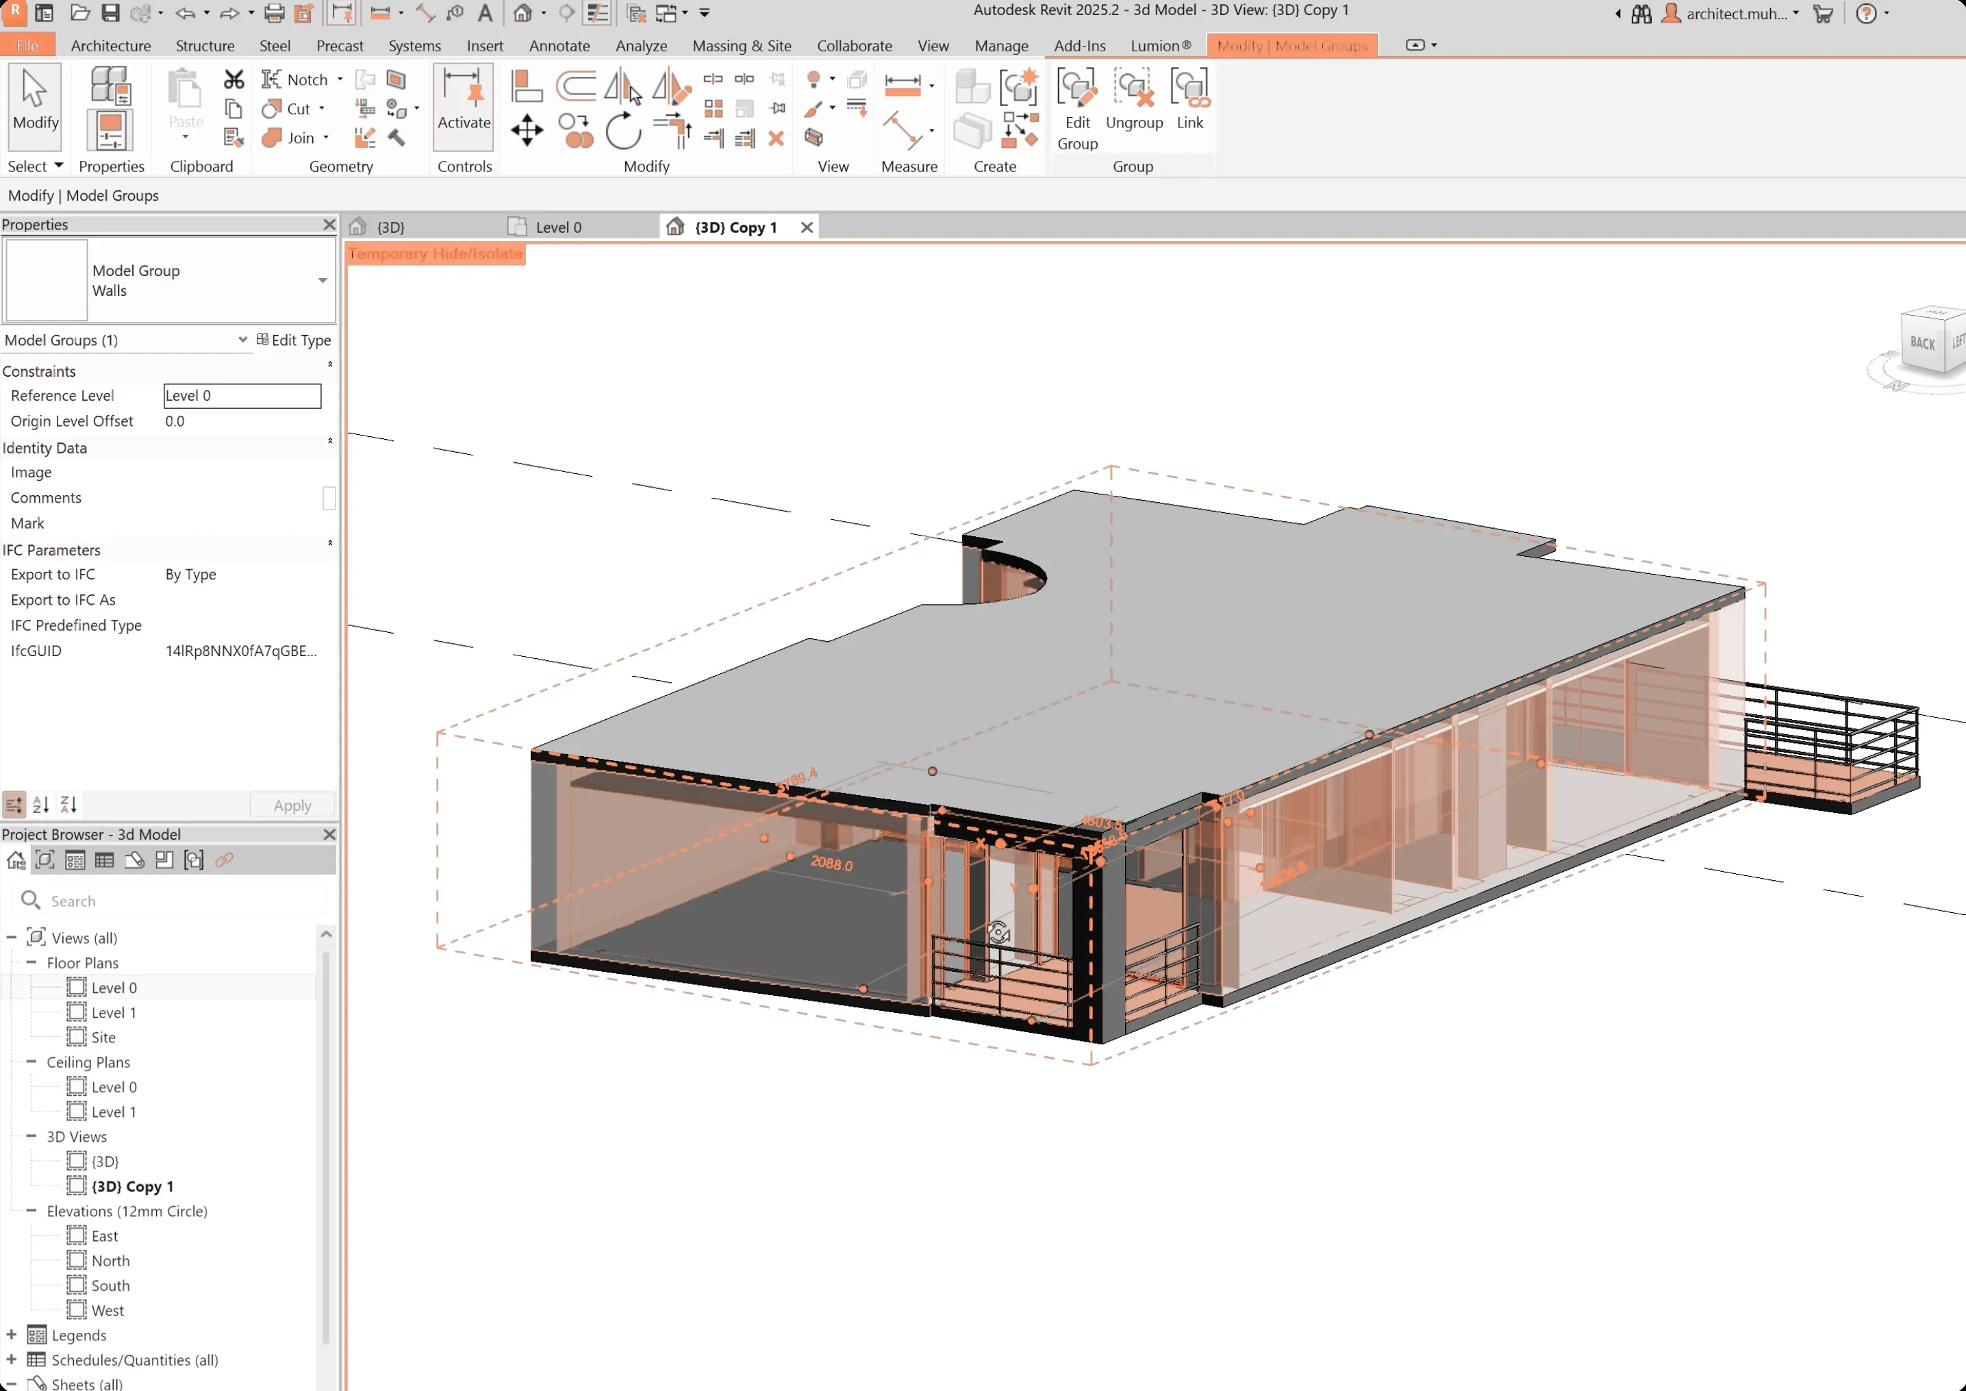1966x1391 pixels.
Task: Click the red Delete X icon
Action: (777, 139)
